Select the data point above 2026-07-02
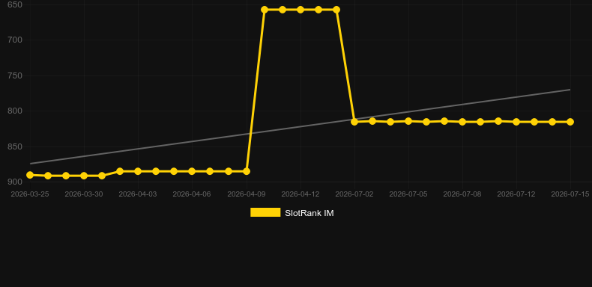The height and width of the screenshot is (287, 592). [354, 122]
